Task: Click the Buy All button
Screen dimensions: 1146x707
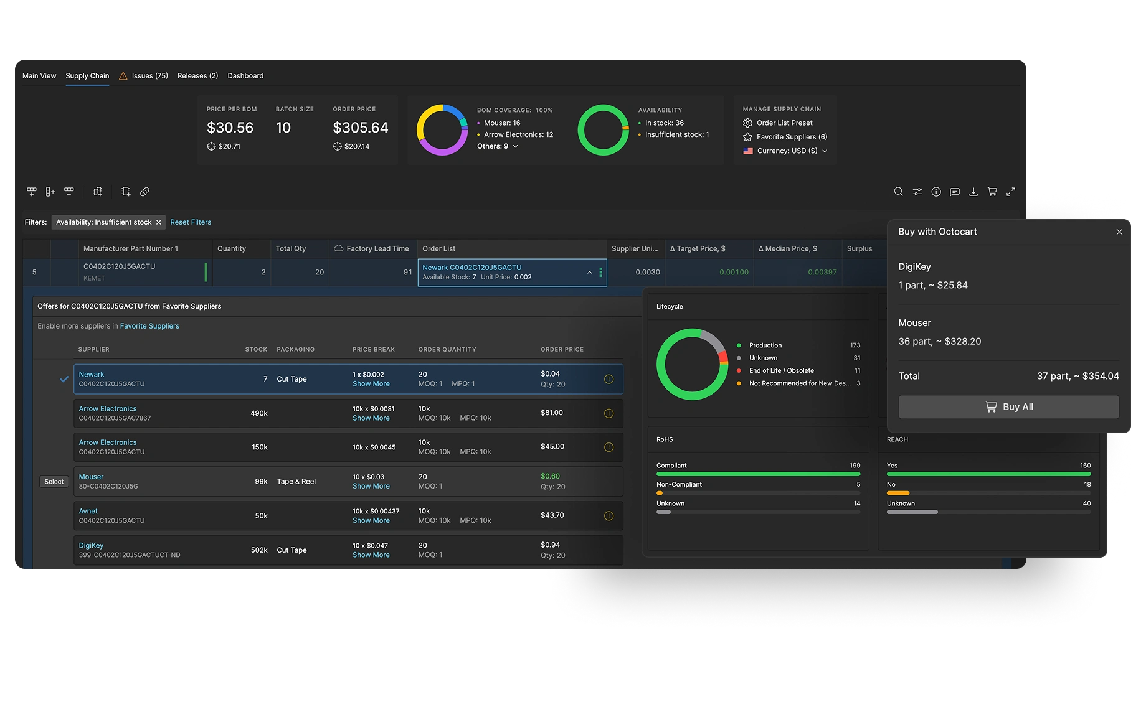Action: (1008, 407)
